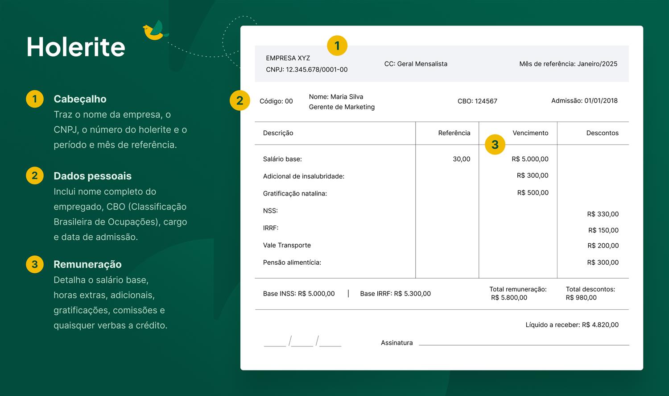The image size is (669, 396).
Task: Click the Holerite title
Action: [76, 47]
